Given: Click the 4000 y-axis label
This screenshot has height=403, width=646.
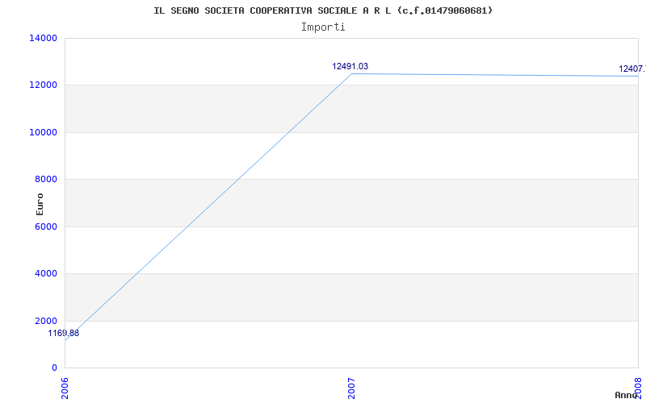Looking at the screenshot, I should (45, 273).
